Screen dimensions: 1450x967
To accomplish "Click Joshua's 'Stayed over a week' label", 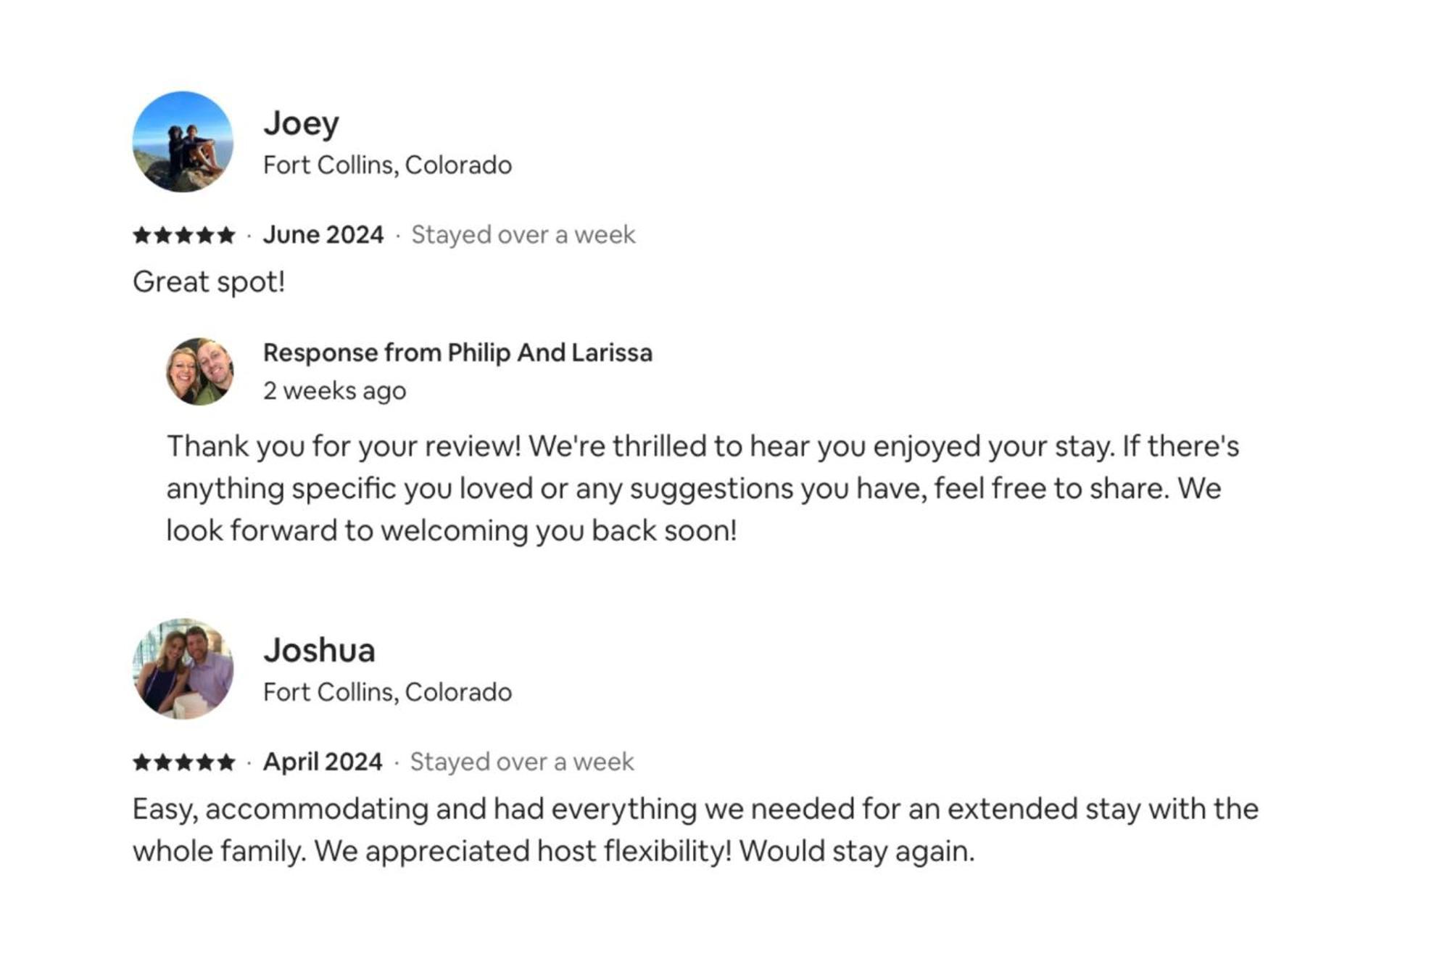I will click(x=522, y=762).
